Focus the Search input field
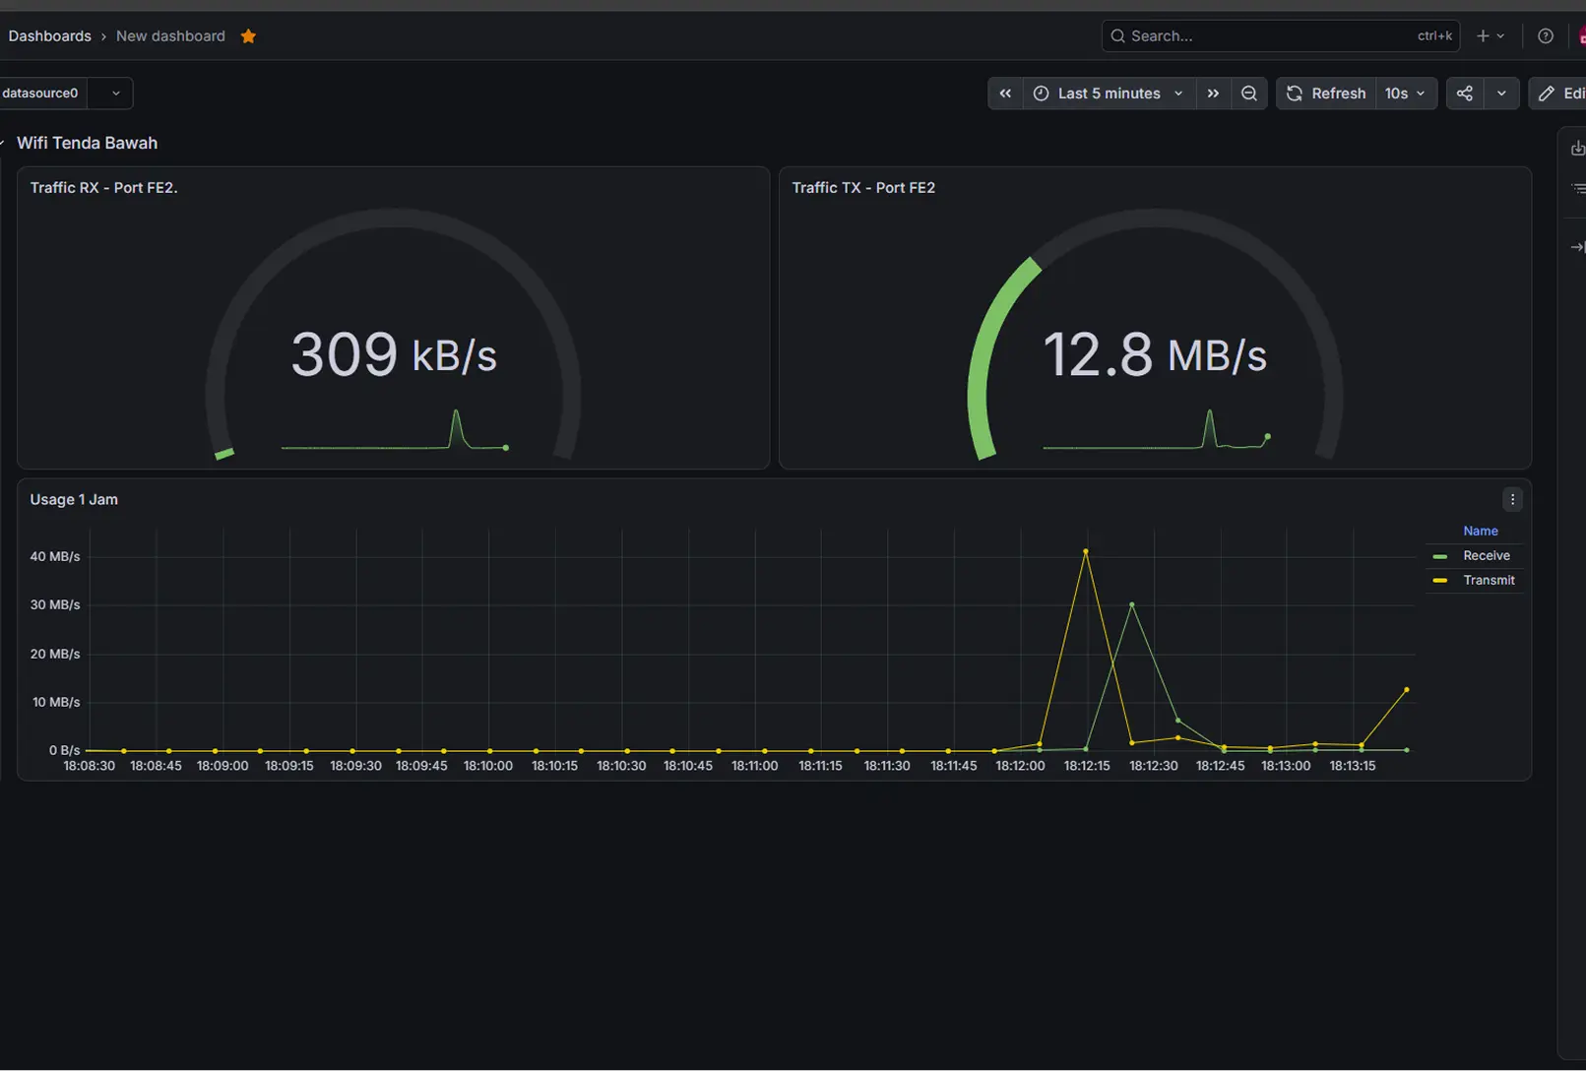This screenshot has width=1586, height=1071. pyautogui.click(x=1280, y=36)
